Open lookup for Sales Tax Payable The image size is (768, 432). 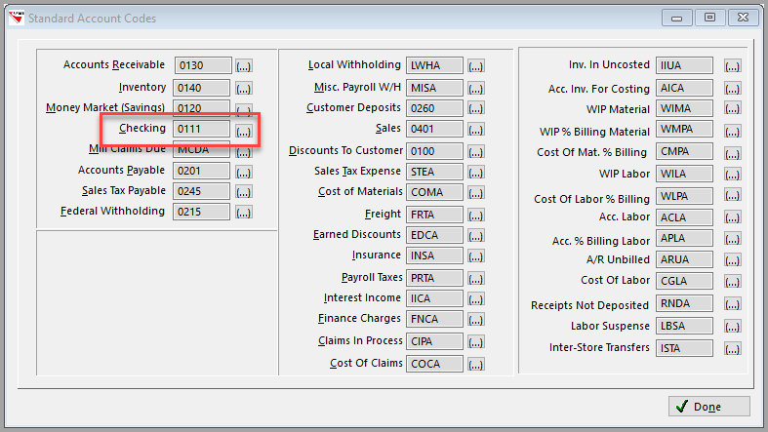(243, 192)
